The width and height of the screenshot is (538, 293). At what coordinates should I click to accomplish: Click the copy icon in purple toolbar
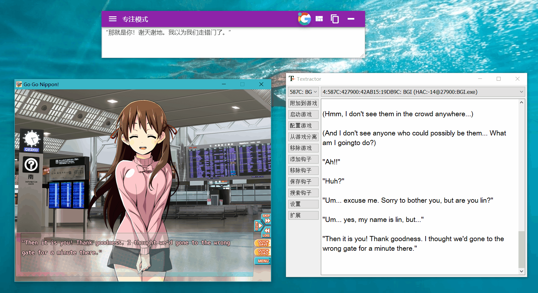[335, 19]
